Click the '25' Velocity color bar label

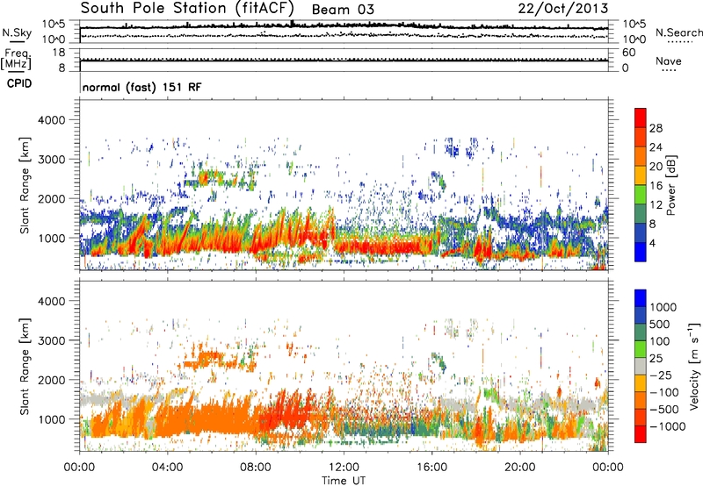pyautogui.click(x=656, y=358)
